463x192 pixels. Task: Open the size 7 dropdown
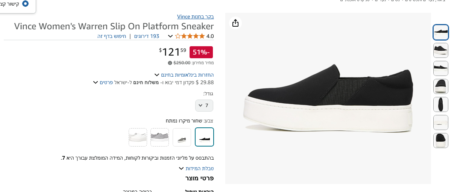[x=204, y=105]
